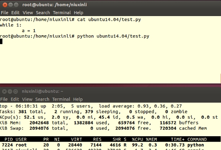Viewport: 221px width, 150px height.
Task: Open Terminal menu in niuxinli terminal window
Action: tap(61, 99)
